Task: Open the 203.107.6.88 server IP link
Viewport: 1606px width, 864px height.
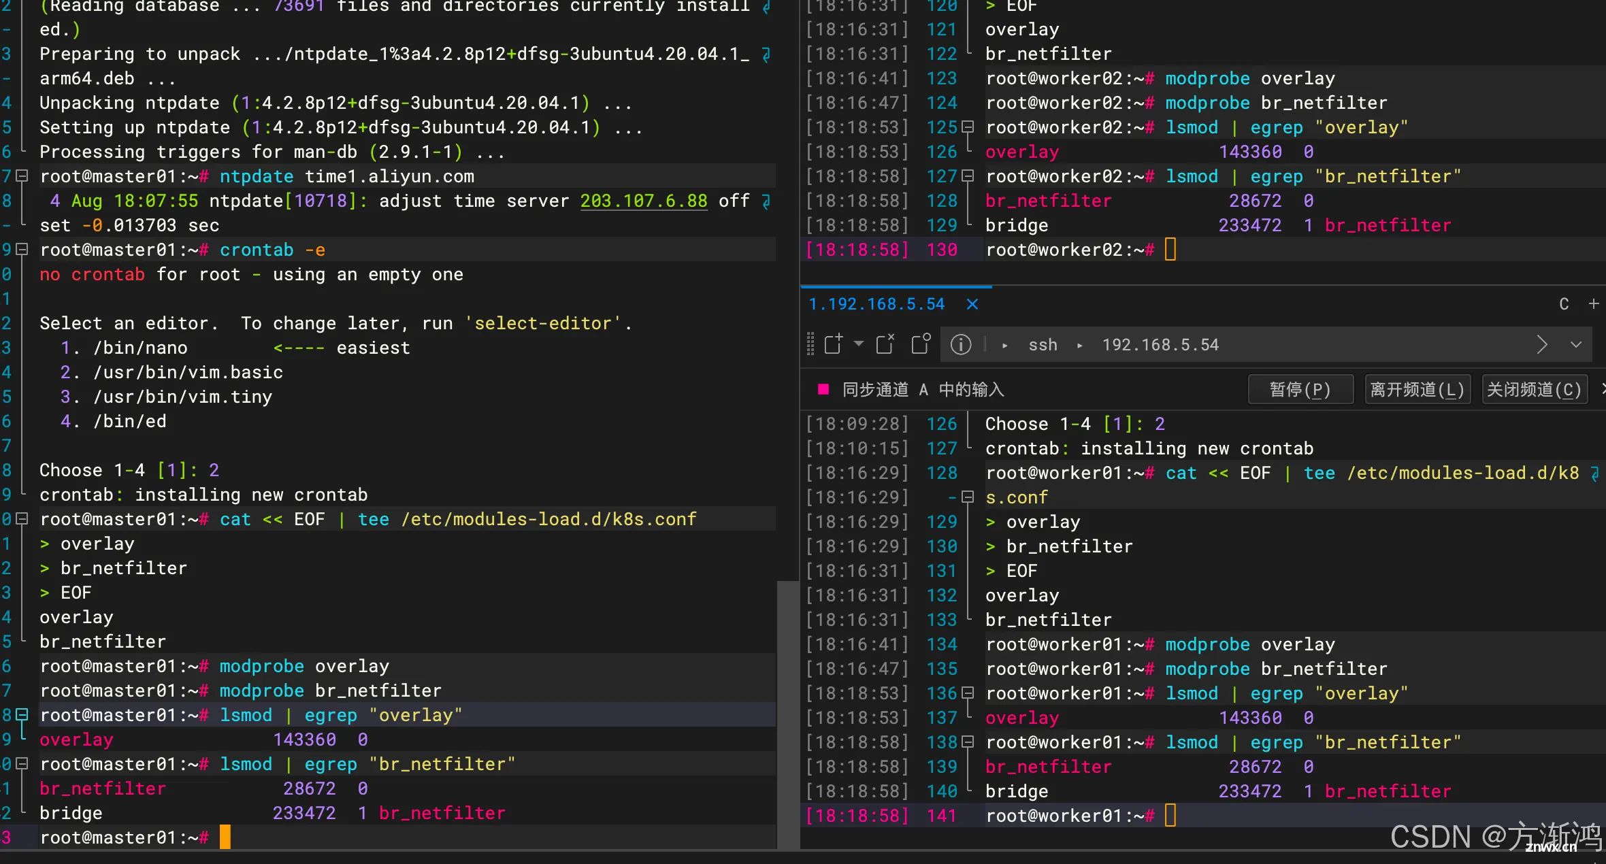Action: [x=644, y=201]
